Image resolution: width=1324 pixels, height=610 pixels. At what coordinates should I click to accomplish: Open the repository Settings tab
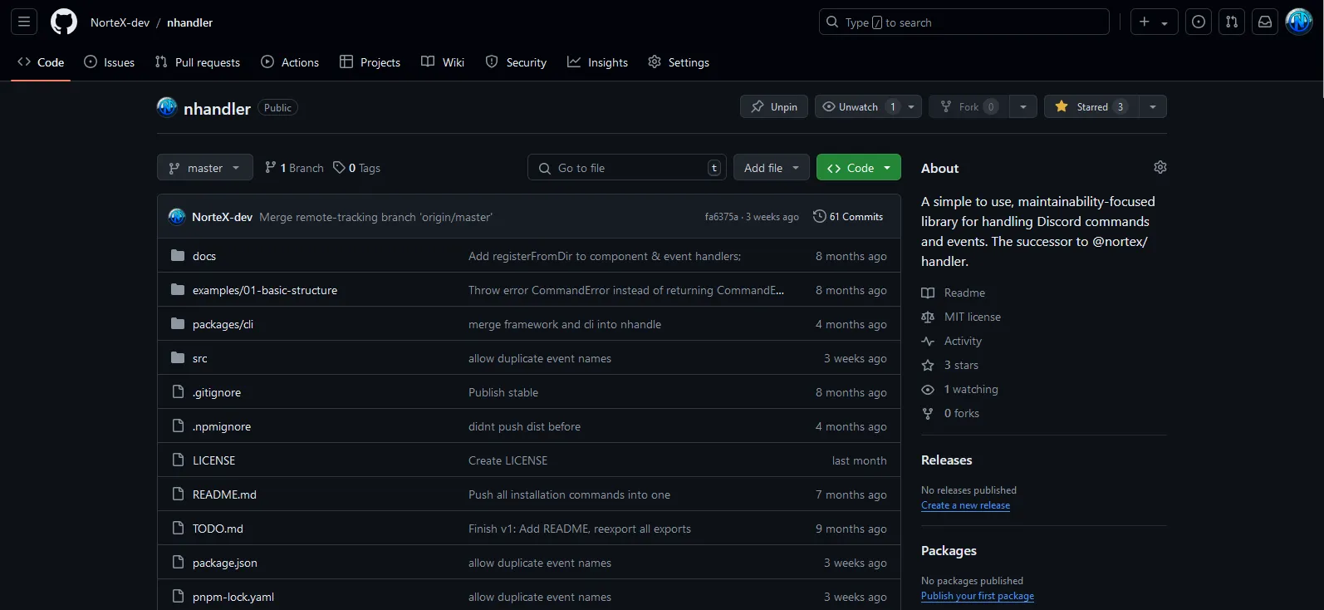click(679, 62)
